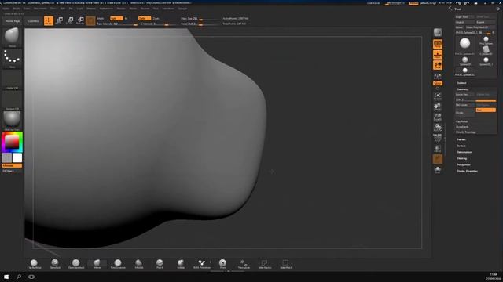The height and width of the screenshot is (282, 503).
Task: Select the Standard brush
Action: (55, 264)
